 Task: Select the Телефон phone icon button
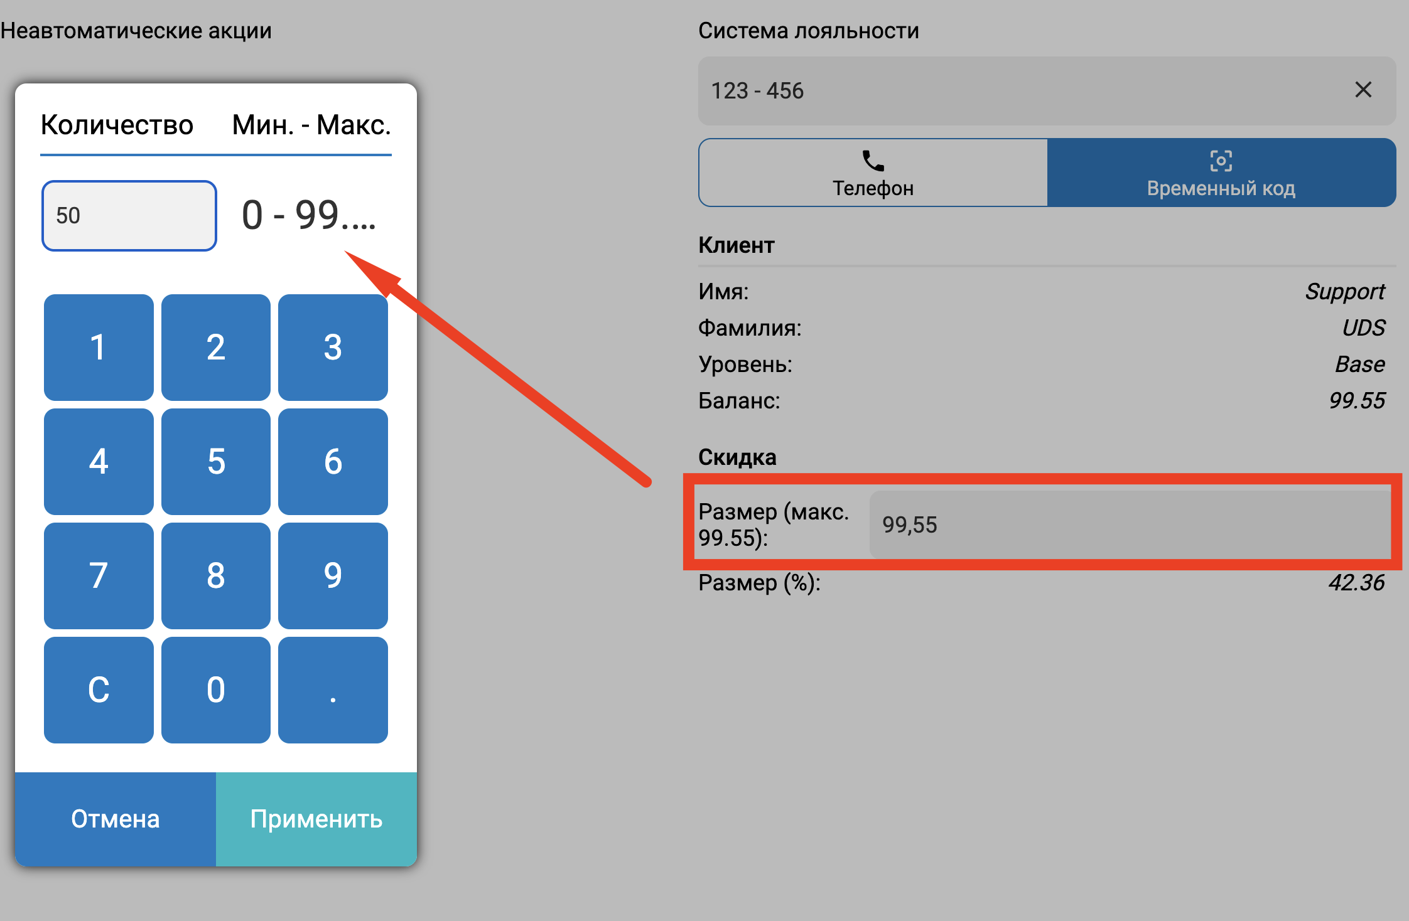point(873,173)
